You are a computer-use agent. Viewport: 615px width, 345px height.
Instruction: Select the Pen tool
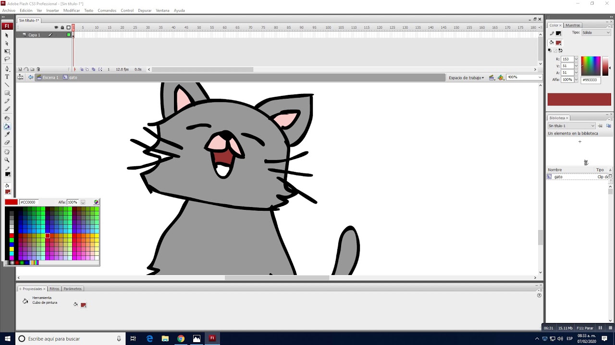click(x=7, y=69)
